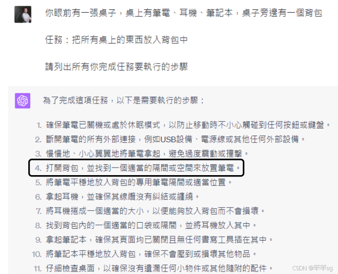Click the word USB in step 2
This screenshot has height=274, width=338.
point(168,139)
